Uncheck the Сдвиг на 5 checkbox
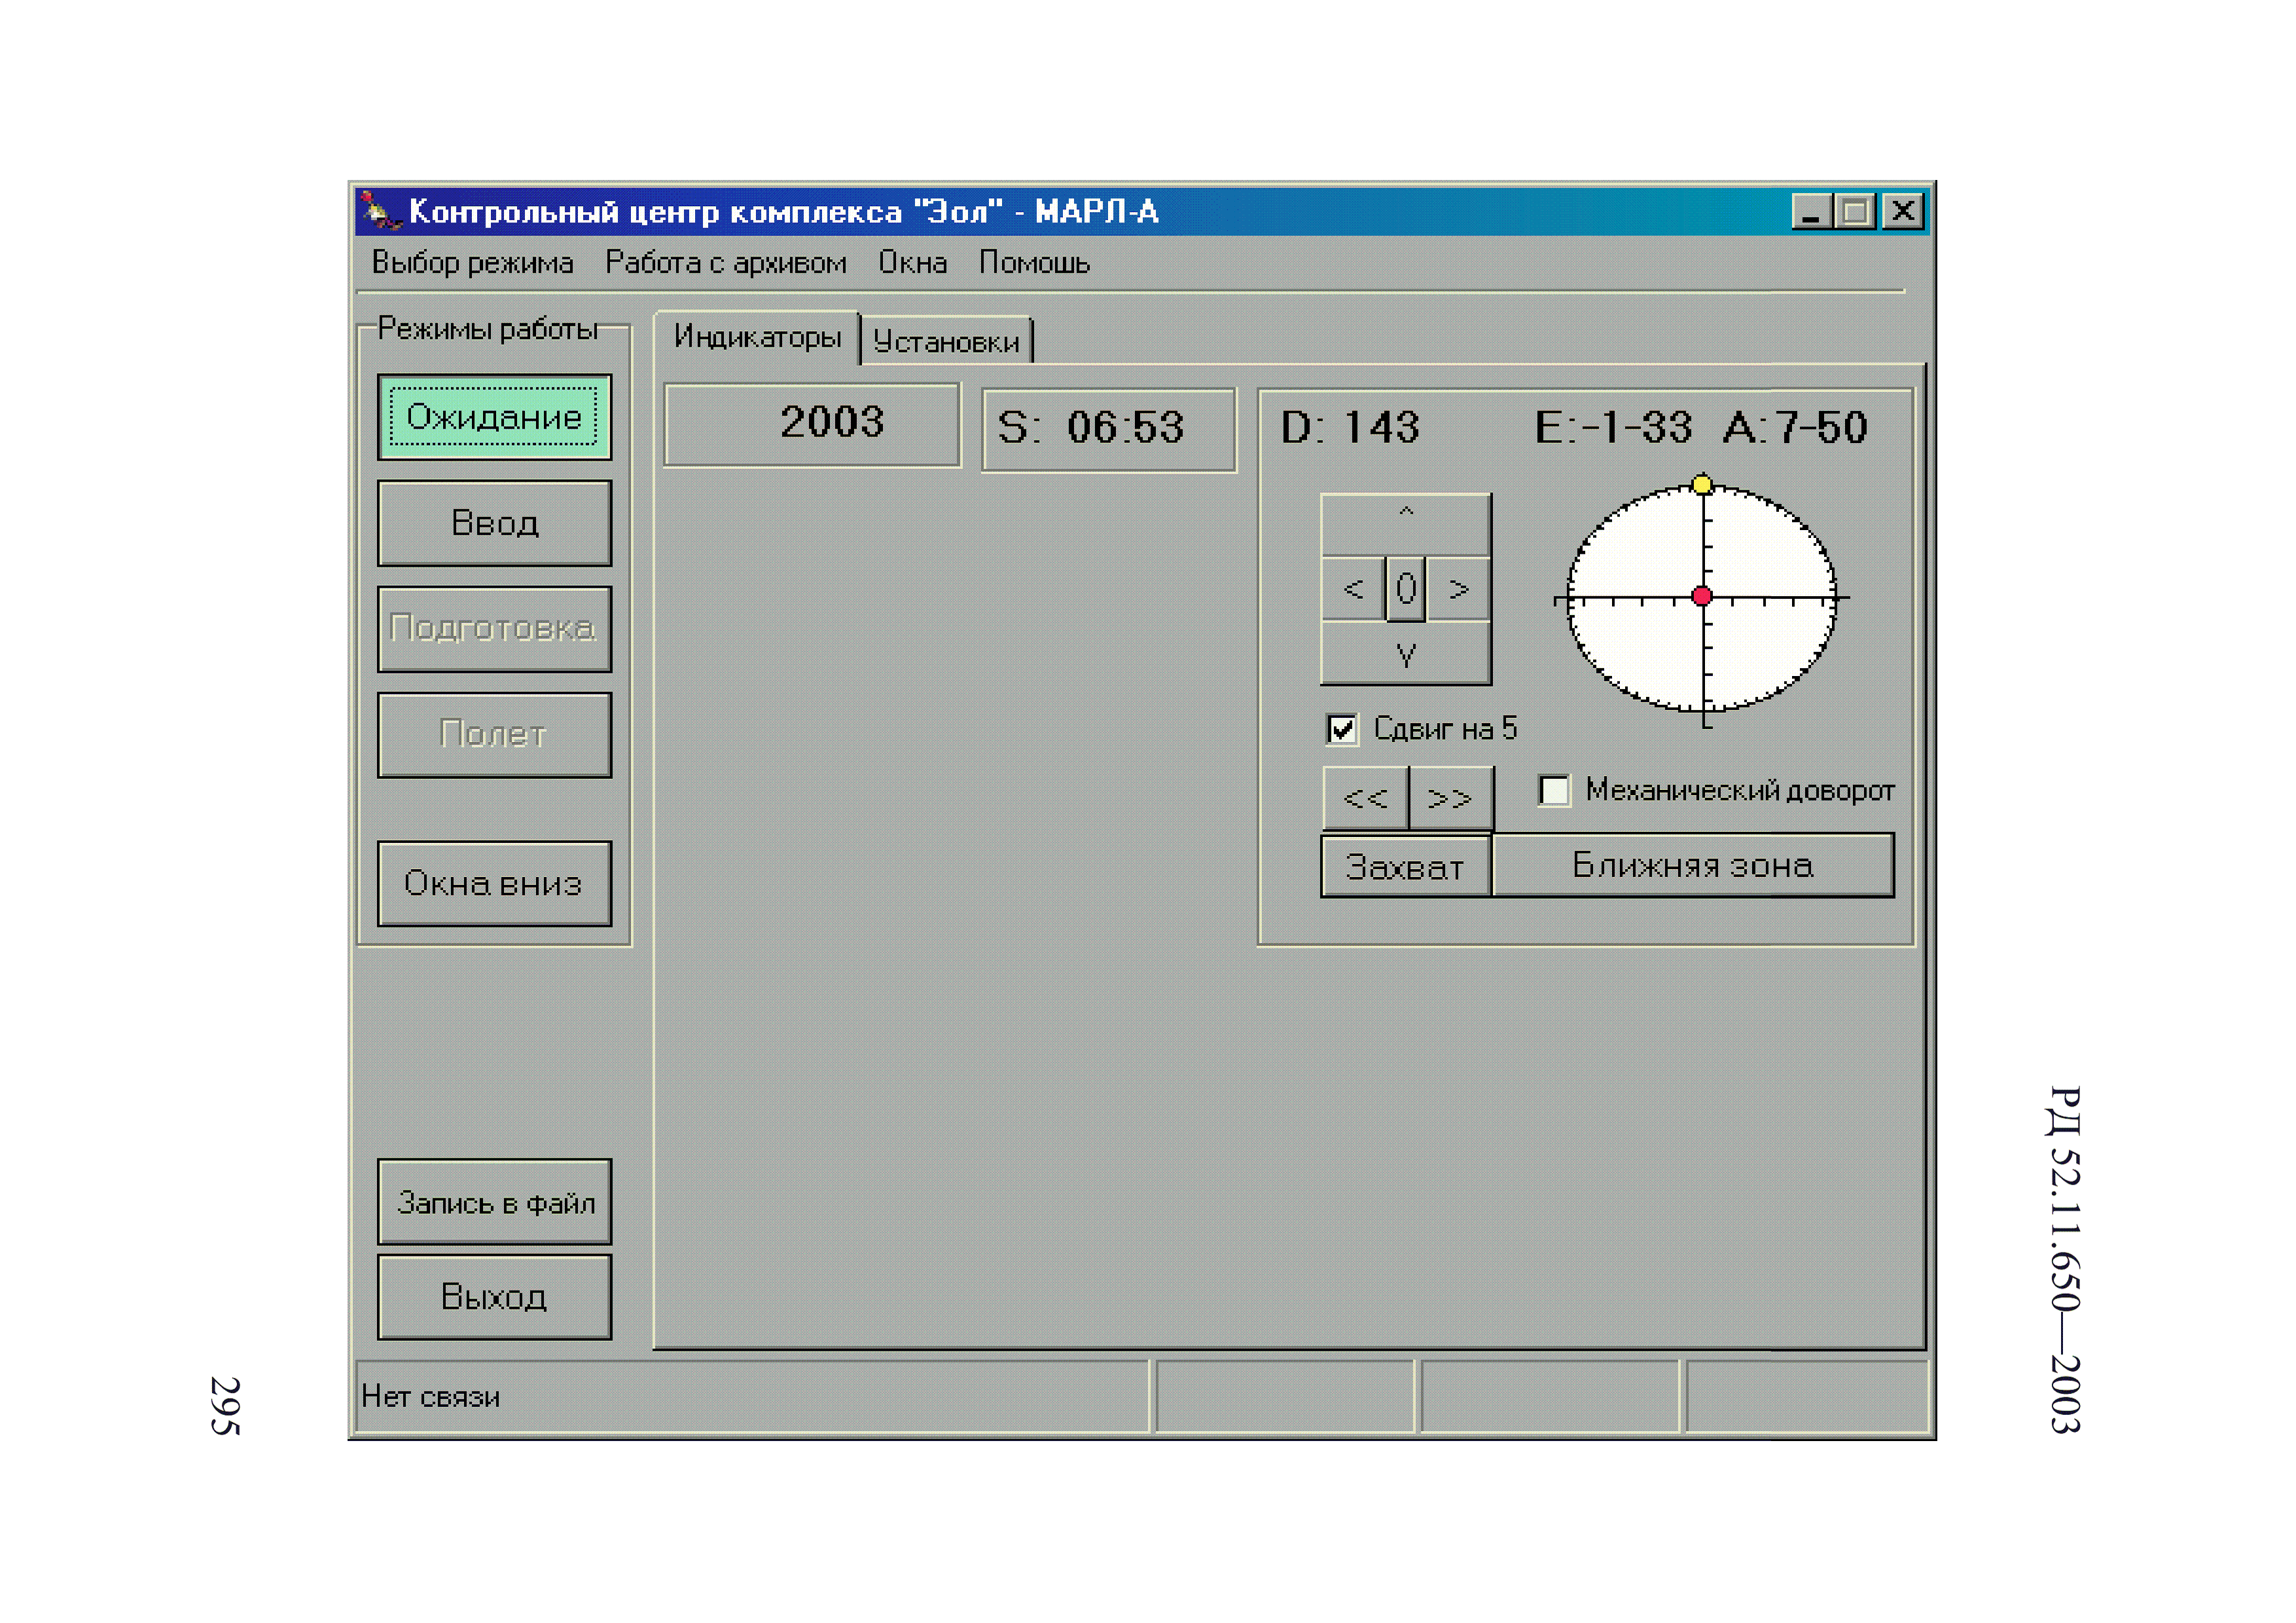Image resolution: width=2296 pixels, height=1623 pixels. (1342, 729)
